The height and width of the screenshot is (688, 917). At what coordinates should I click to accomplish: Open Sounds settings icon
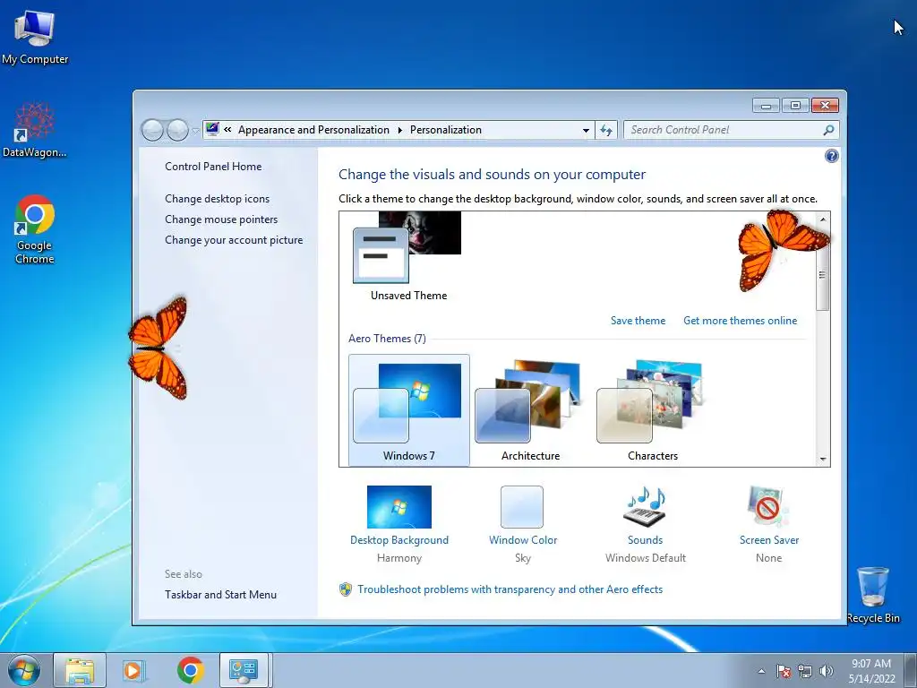tap(645, 507)
